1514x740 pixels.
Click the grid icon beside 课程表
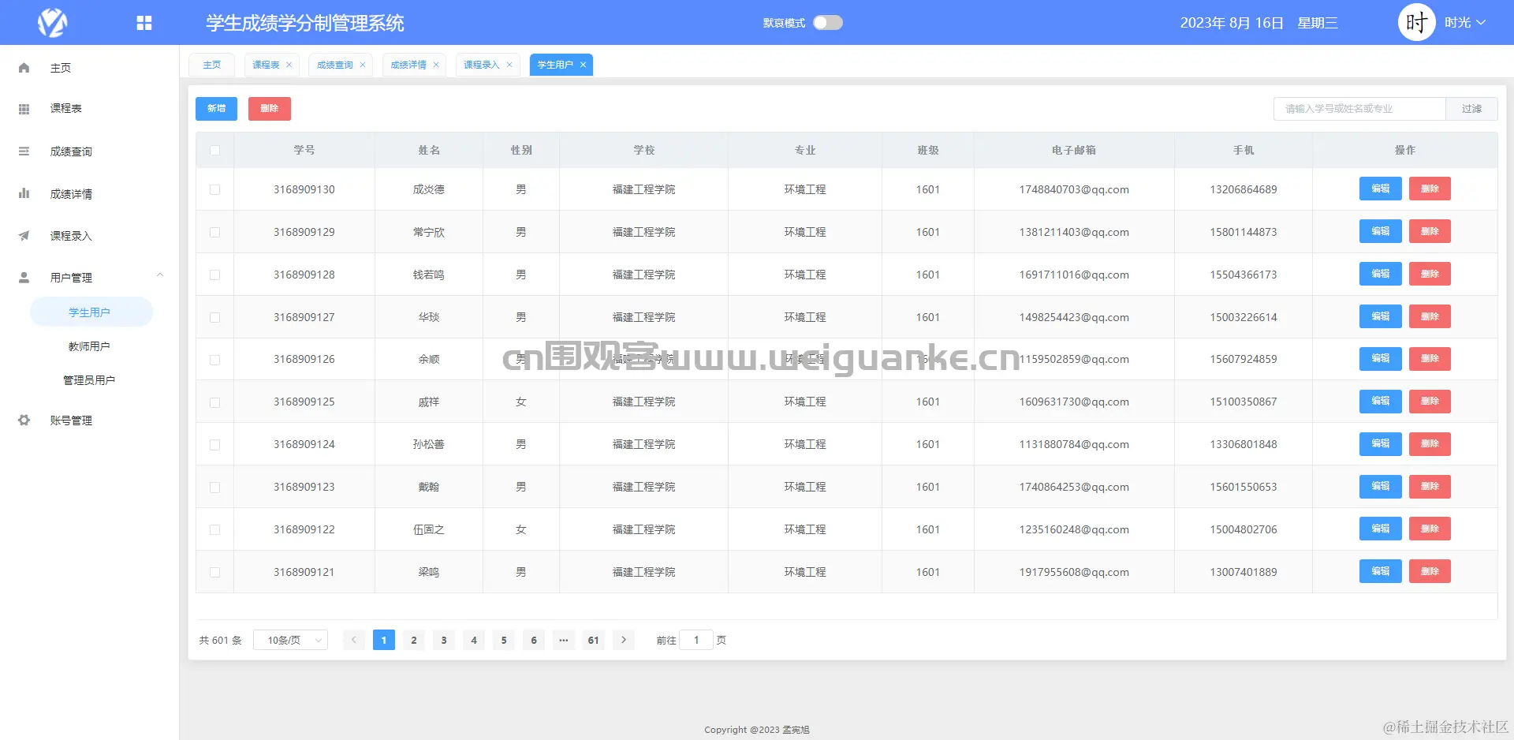click(24, 109)
